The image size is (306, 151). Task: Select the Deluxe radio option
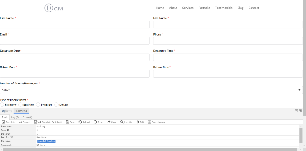point(56,105)
